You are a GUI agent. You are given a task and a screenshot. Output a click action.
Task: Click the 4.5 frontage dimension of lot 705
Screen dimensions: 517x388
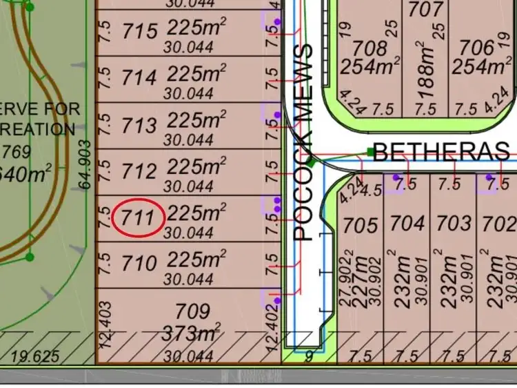(372, 191)
